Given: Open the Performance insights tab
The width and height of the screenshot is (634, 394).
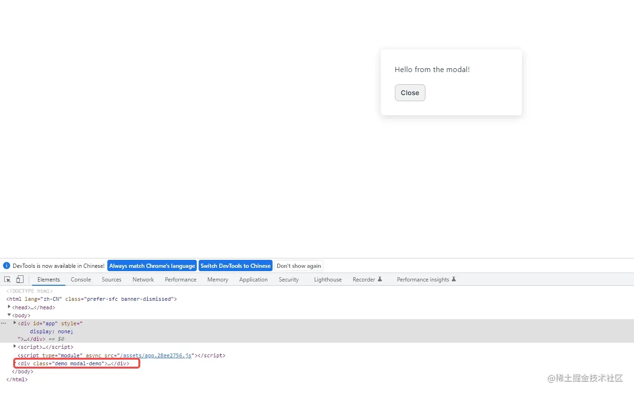Looking at the screenshot, I should 426,280.
